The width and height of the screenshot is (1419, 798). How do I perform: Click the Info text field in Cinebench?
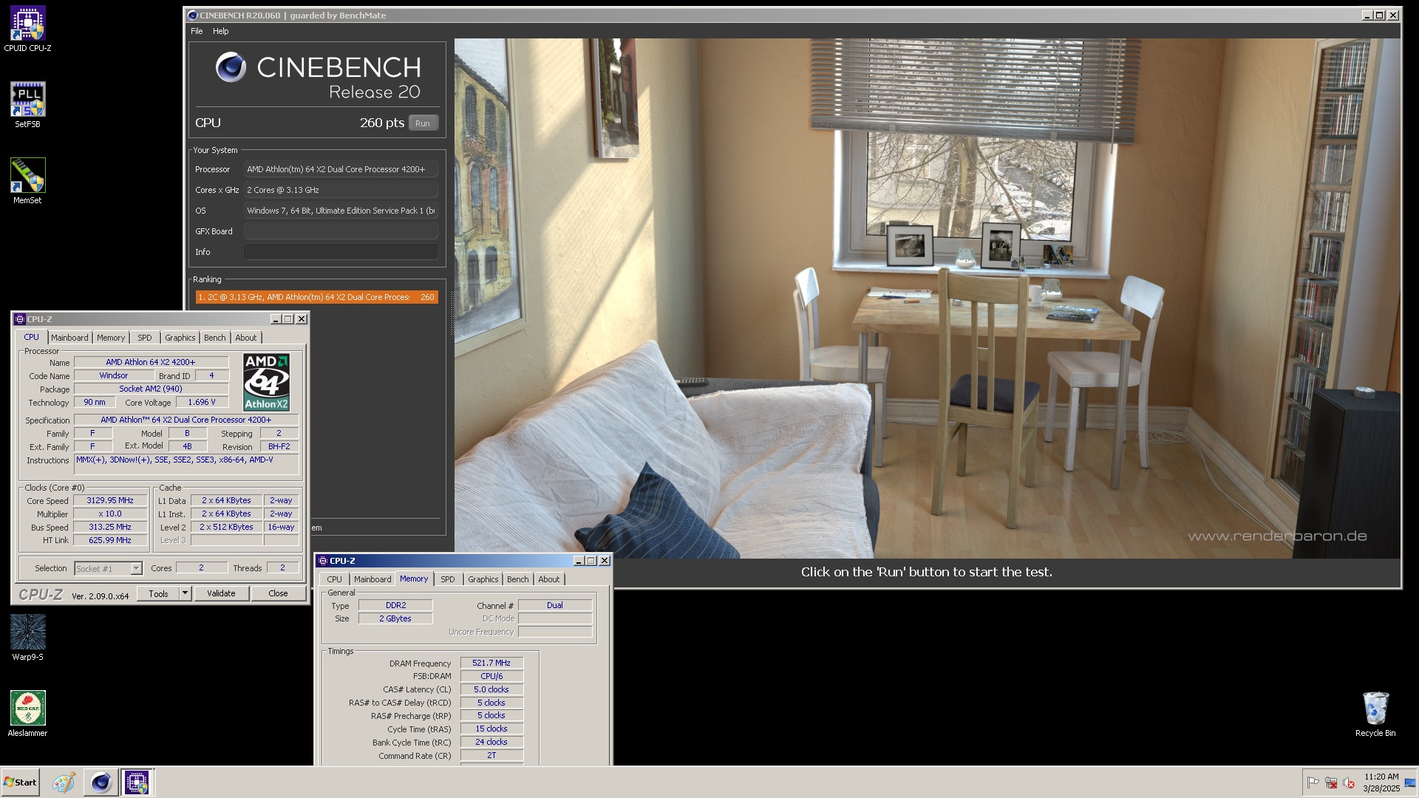click(341, 252)
